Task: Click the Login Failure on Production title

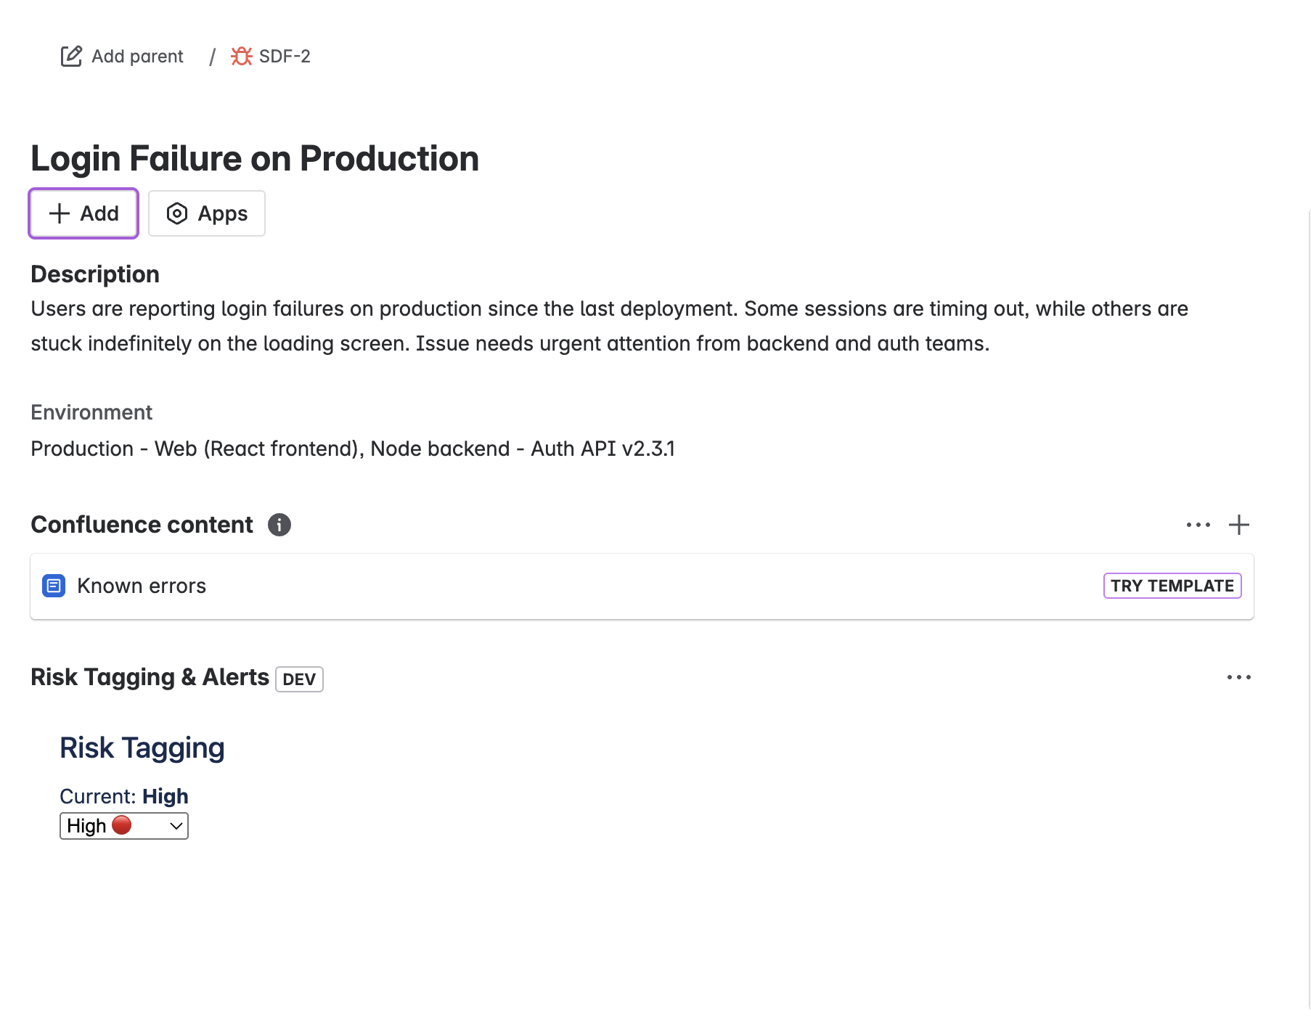Action: [x=255, y=158]
